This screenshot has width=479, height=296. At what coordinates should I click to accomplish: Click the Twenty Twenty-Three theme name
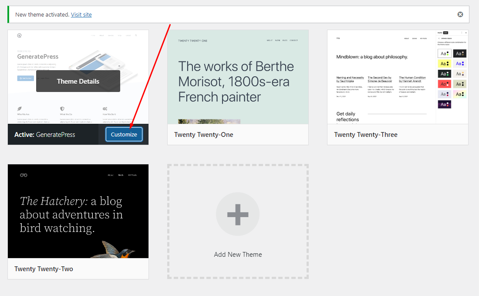pyautogui.click(x=366, y=135)
